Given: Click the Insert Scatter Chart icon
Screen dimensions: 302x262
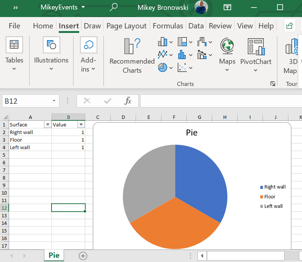Looking at the screenshot, I should click(x=182, y=67).
